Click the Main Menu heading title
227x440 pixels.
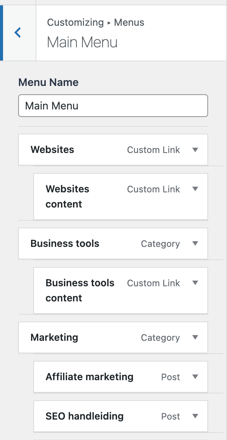click(82, 42)
